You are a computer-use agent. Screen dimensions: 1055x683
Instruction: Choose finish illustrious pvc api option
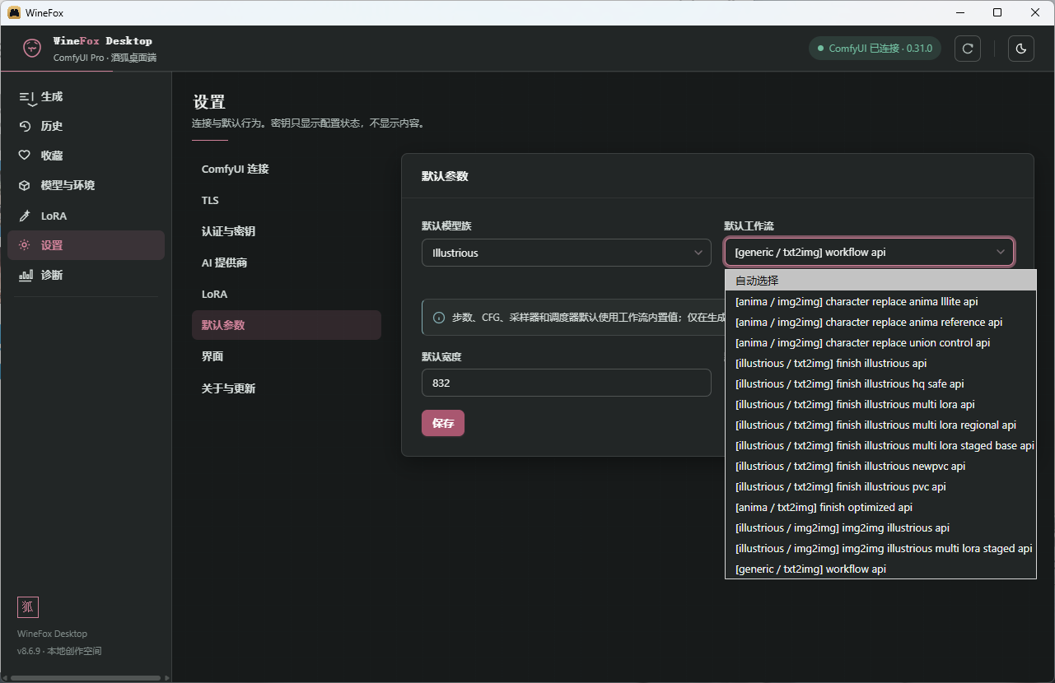point(880,486)
